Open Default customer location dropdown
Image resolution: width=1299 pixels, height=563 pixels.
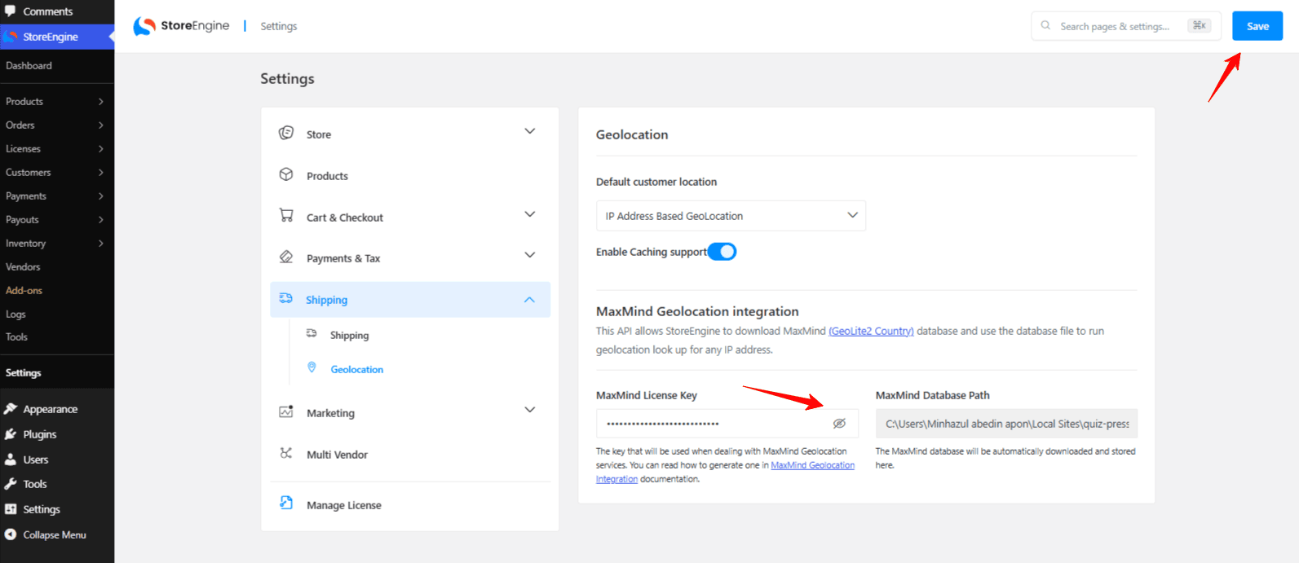click(731, 216)
